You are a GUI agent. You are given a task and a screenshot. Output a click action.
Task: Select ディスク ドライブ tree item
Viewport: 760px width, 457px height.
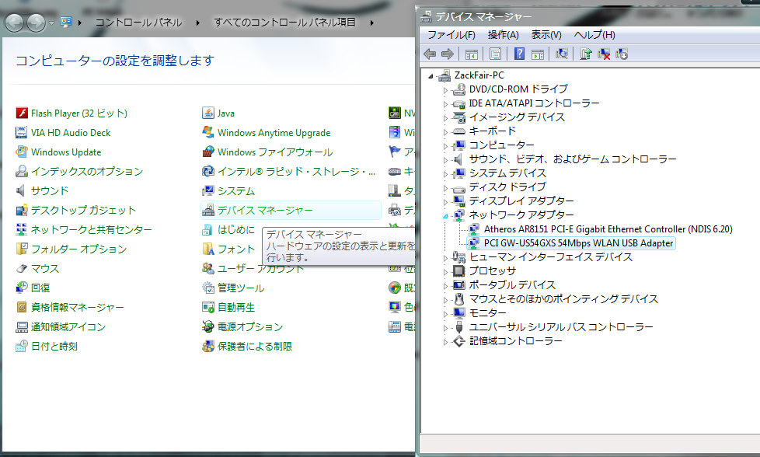click(x=507, y=187)
